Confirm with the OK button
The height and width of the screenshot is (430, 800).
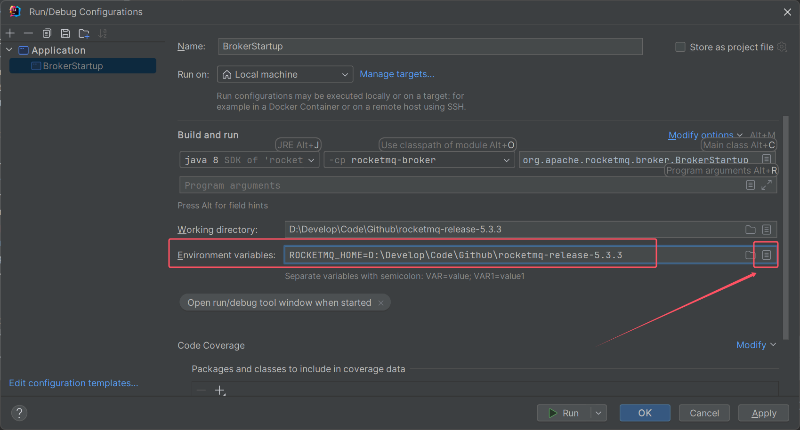click(645, 413)
